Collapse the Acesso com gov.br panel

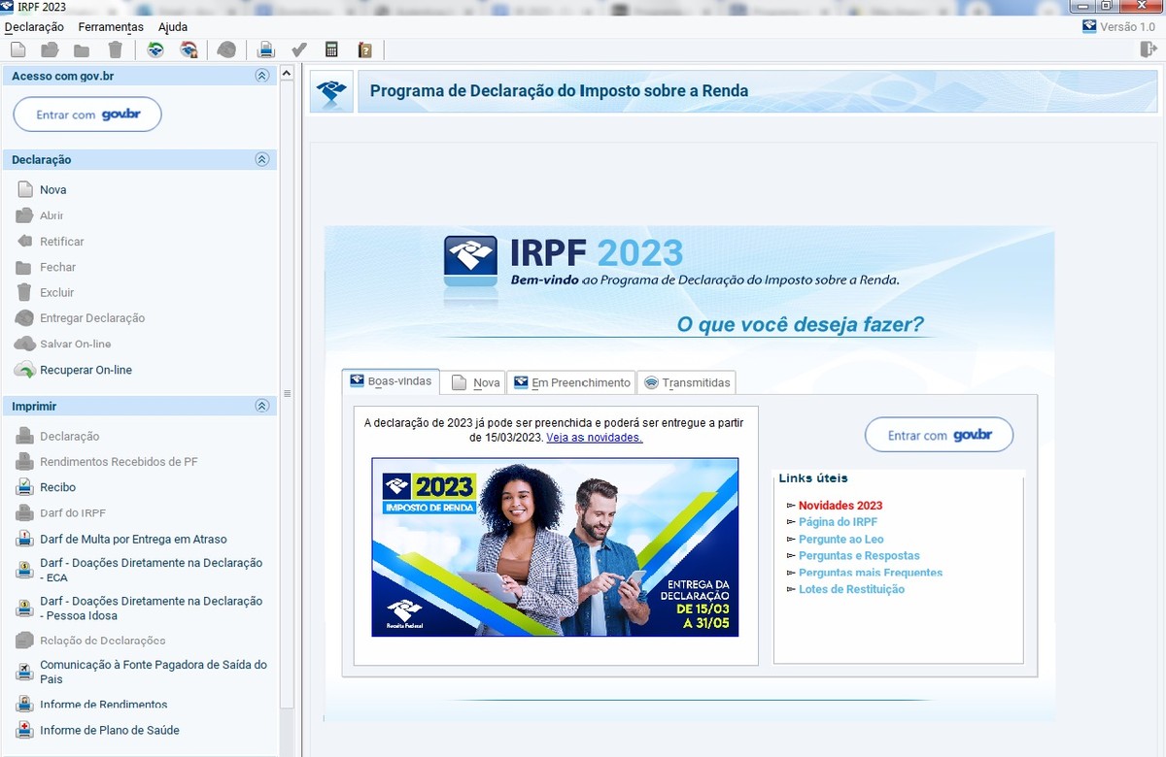261,75
